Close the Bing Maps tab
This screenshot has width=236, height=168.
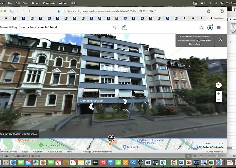coord(208,18)
